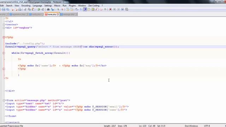Click the Stop Recording macro icon
226x127 pixels.
coord(114,10)
